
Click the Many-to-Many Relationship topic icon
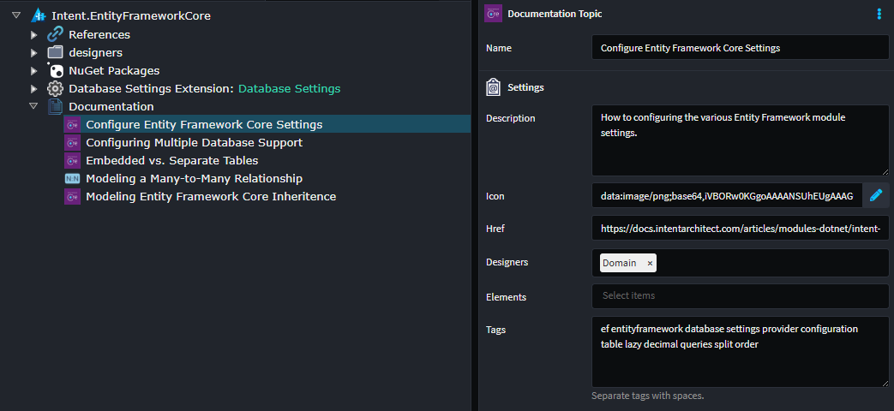coord(72,178)
